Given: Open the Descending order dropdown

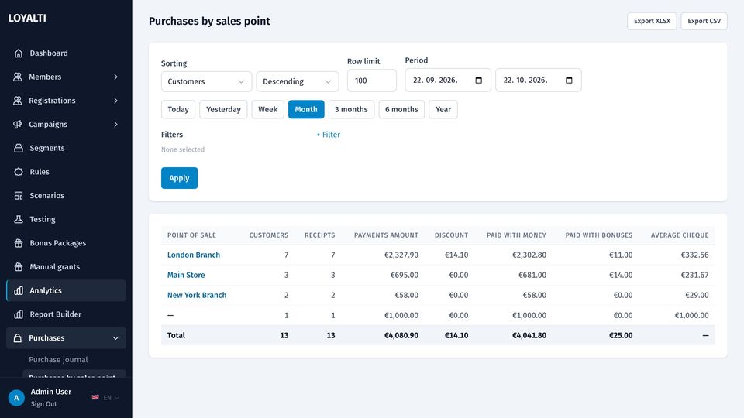Looking at the screenshot, I should 298,81.
